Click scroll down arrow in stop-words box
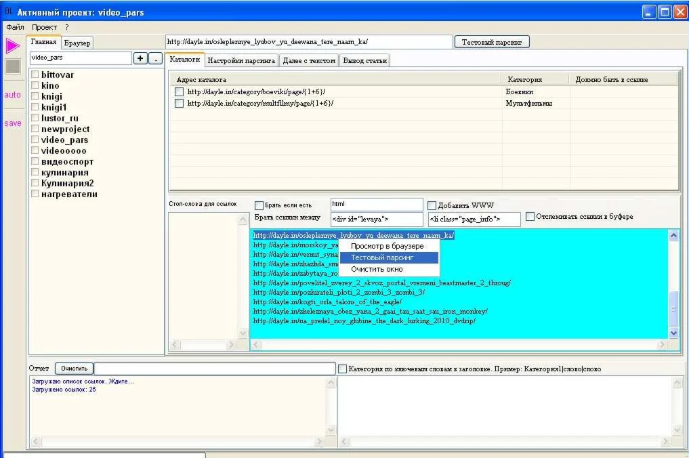 pyautogui.click(x=243, y=333)
